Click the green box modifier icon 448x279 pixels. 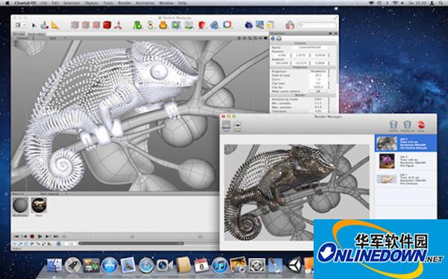[x=175, y=25]
